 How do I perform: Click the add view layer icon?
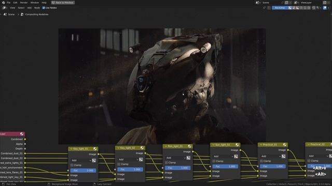[325, 3]
